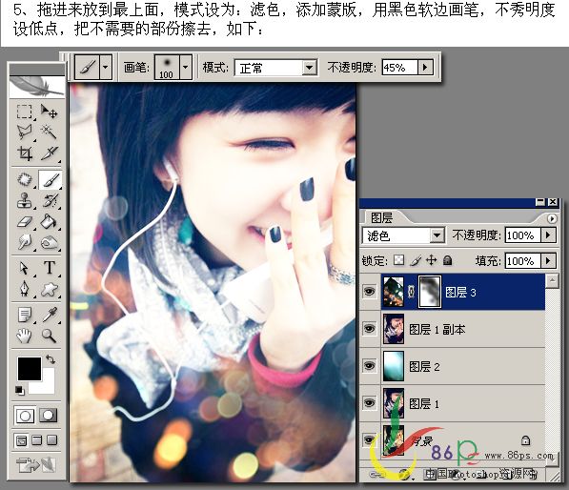Toggle mask link icon on 图层 3
Screen dimensions: 569x490
411,292
